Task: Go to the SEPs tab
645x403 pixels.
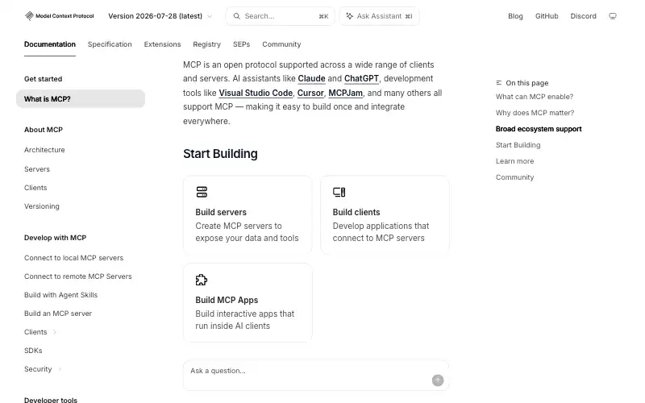Action: [241, 44]
